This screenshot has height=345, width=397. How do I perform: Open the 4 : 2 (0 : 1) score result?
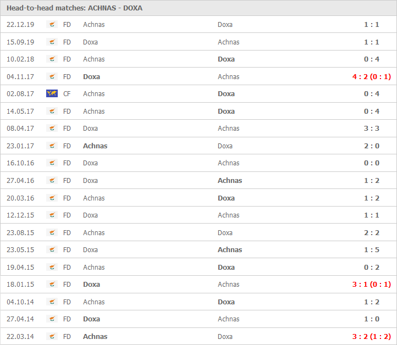371,77
